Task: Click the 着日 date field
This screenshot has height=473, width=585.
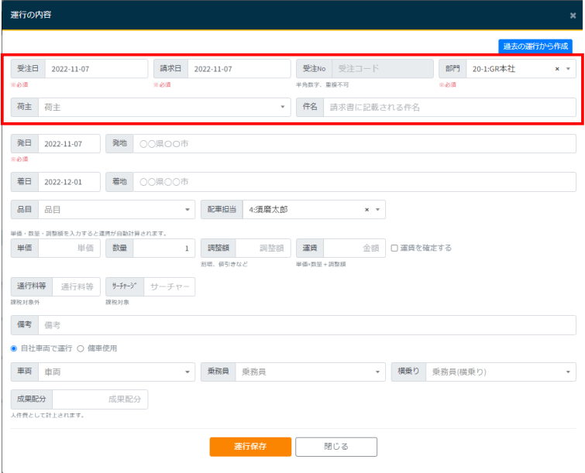Action: (x=69, y=182)
